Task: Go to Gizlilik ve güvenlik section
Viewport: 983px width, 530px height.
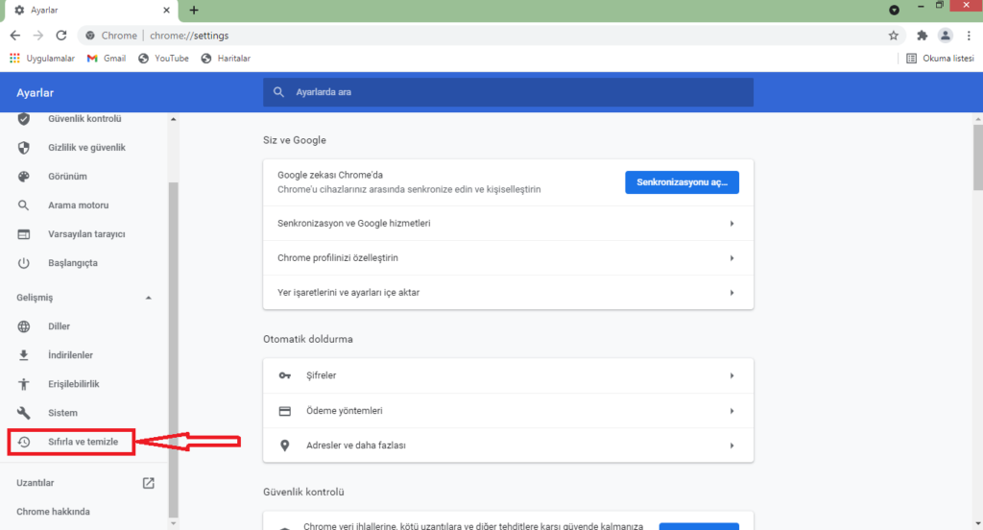Action: pos(86,148)
